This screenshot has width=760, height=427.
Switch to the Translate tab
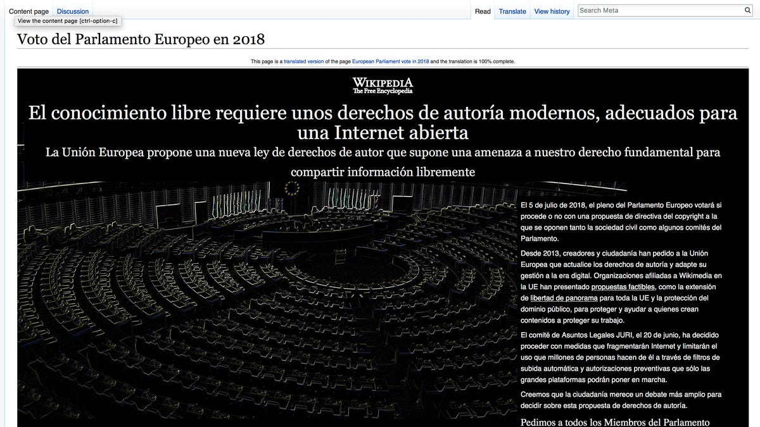point(512,11)
